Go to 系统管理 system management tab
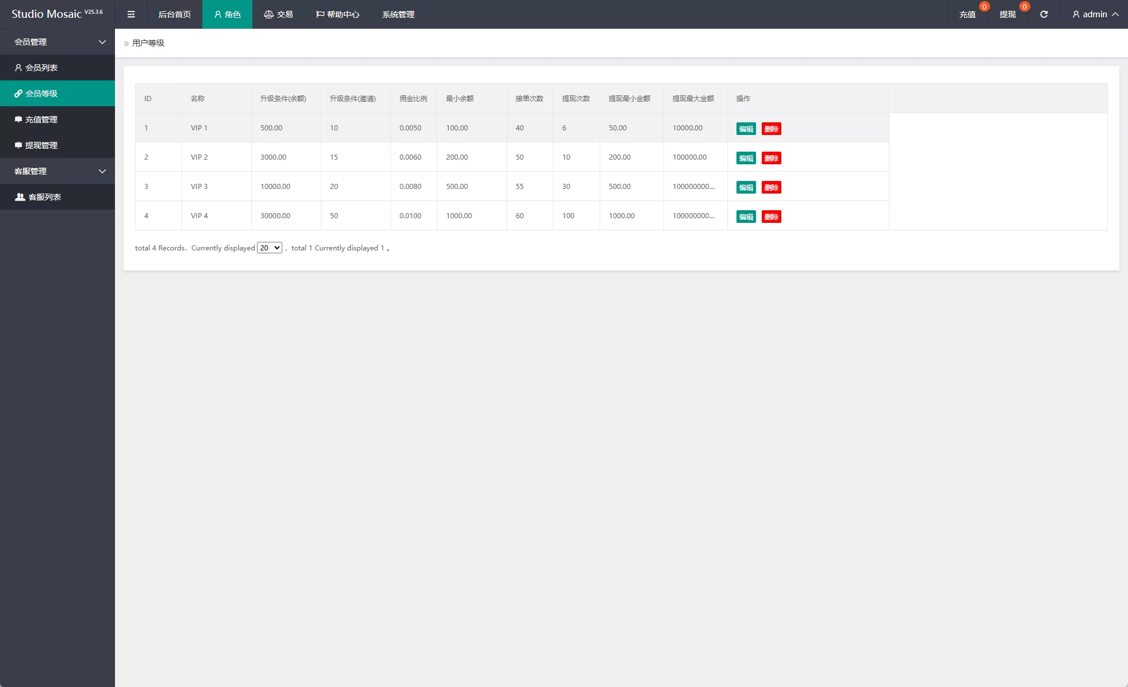Image resolution: width=1128 pixels, height=687 pixels. pos(398,14)
